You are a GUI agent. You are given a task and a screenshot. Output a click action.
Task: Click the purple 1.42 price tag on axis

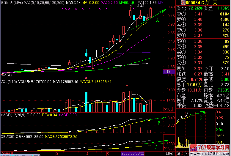167,72
